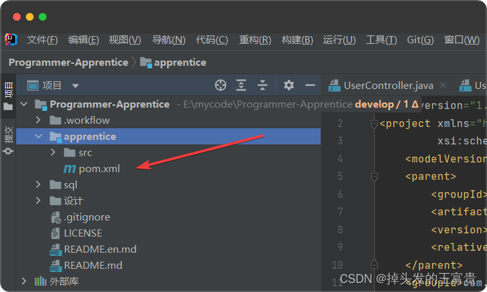Select the 外部库 row
The width and height of the screenshot is (487, 292).
coord(168,282)
